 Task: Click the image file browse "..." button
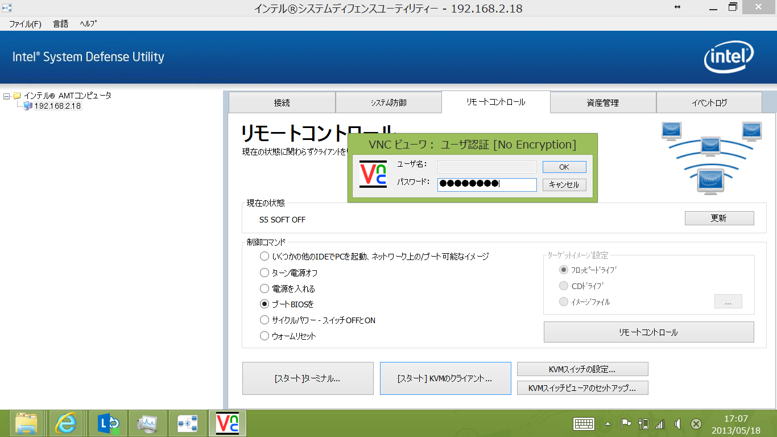(x=728, y=302)
